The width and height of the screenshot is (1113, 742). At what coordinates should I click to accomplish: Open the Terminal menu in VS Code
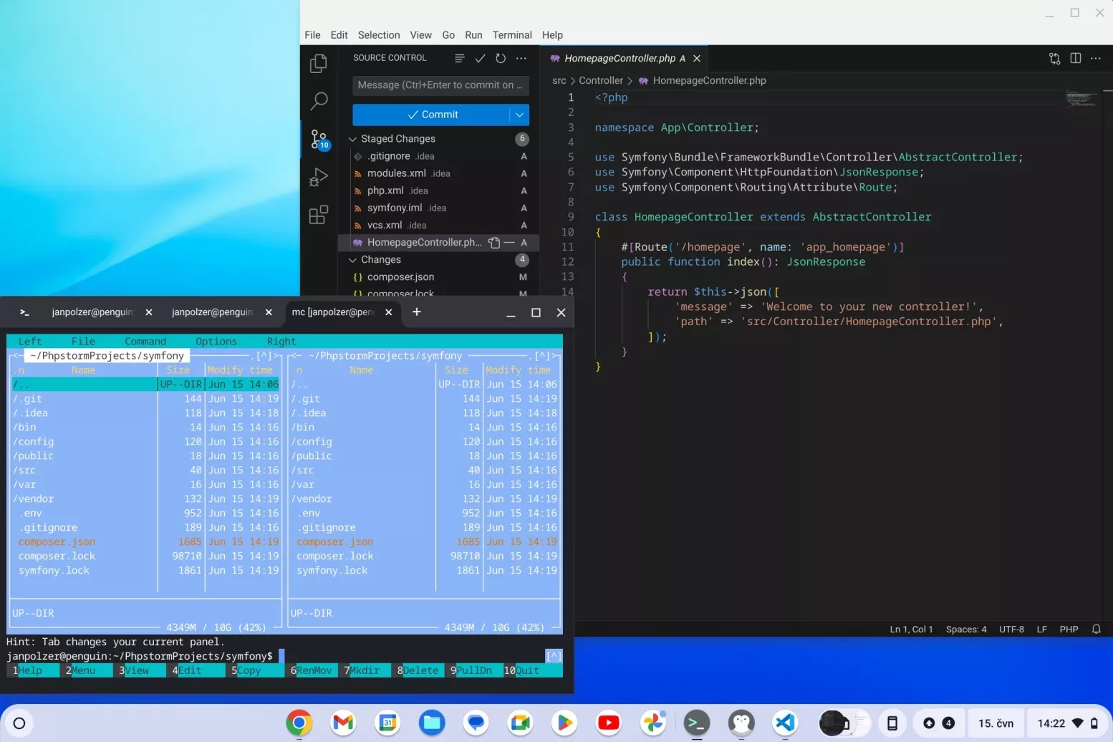512,35
